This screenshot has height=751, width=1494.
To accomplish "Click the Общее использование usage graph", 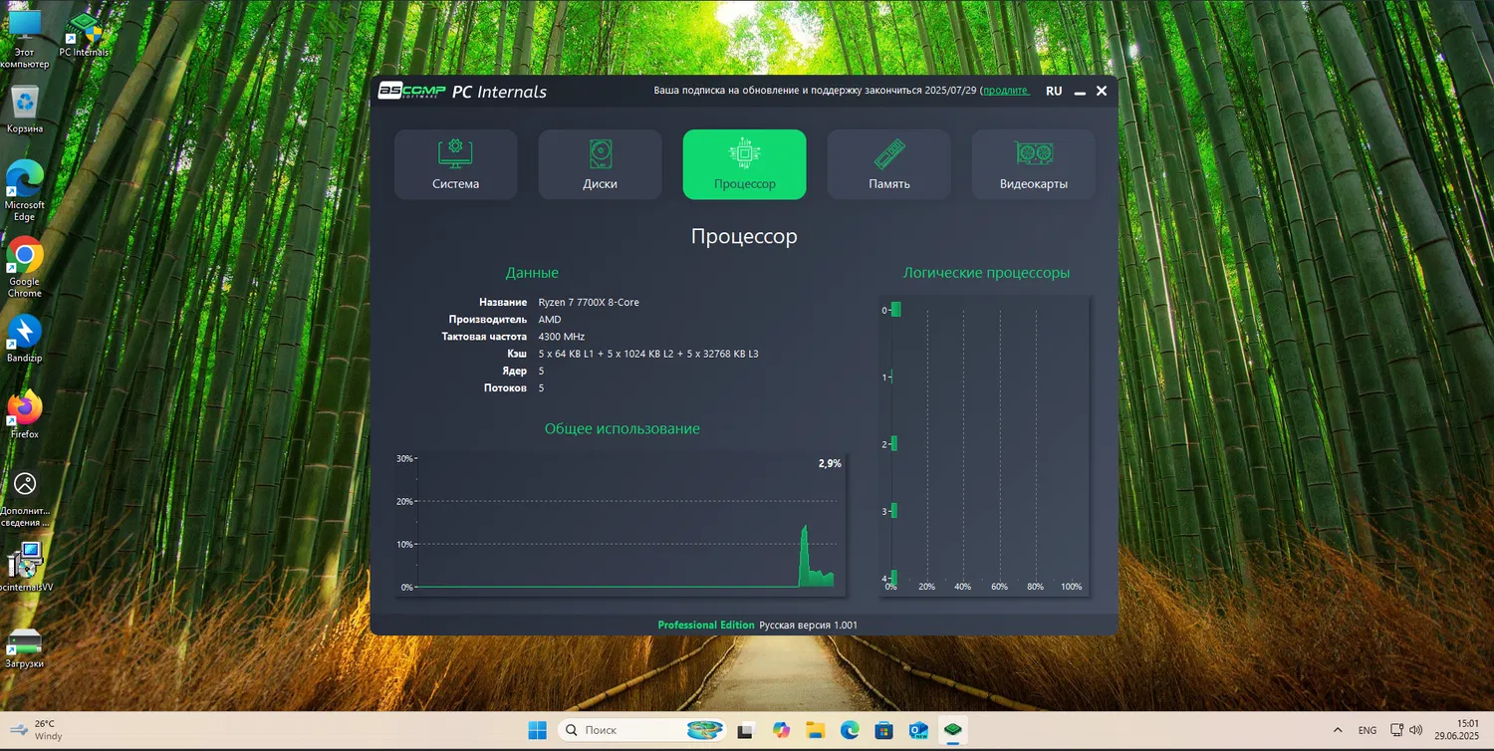I will coord(620,523).
